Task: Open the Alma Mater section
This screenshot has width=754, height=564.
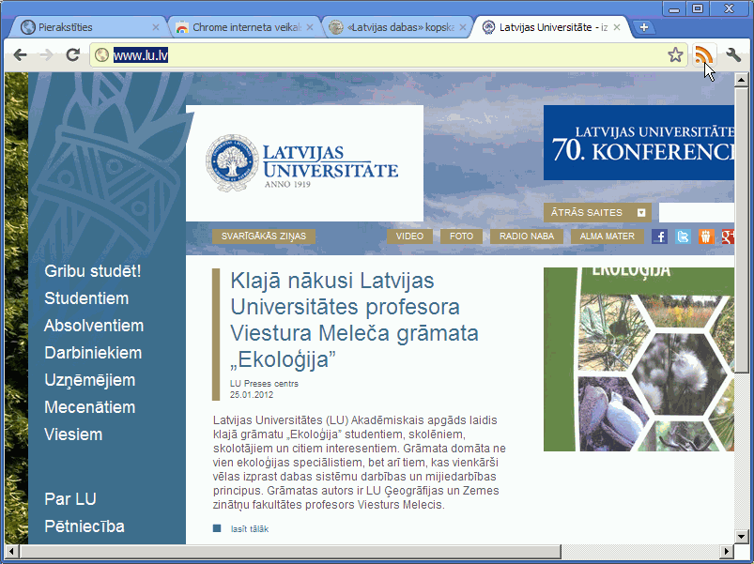Action: point(608,236)
